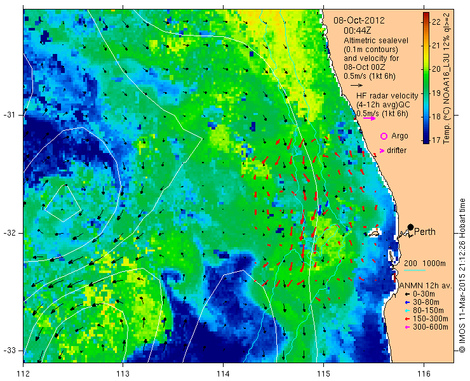470x381 pixels.
Task: Click the latitude axis label -33
Action: click(10, 351)
